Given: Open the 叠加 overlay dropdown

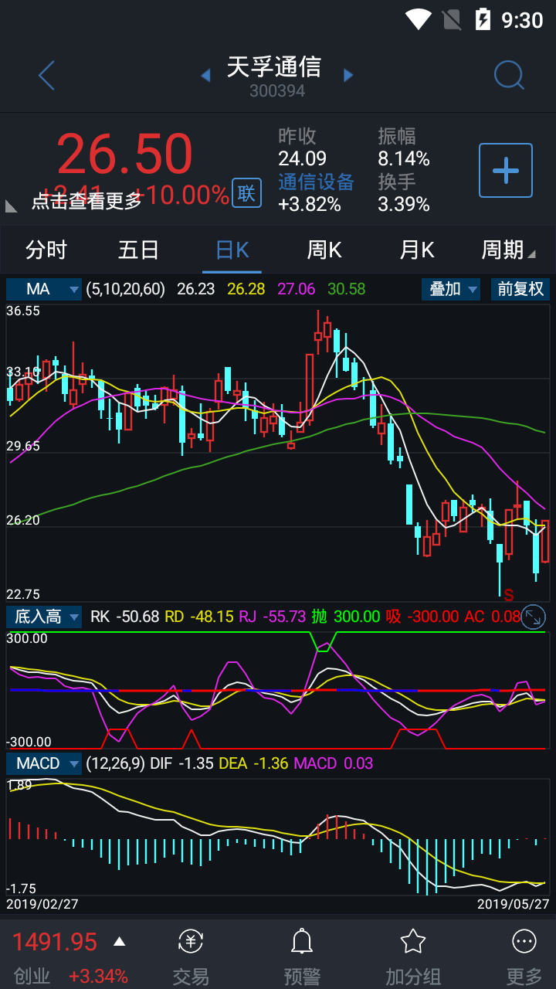Looking at the screenshot, I should point(451,289).
